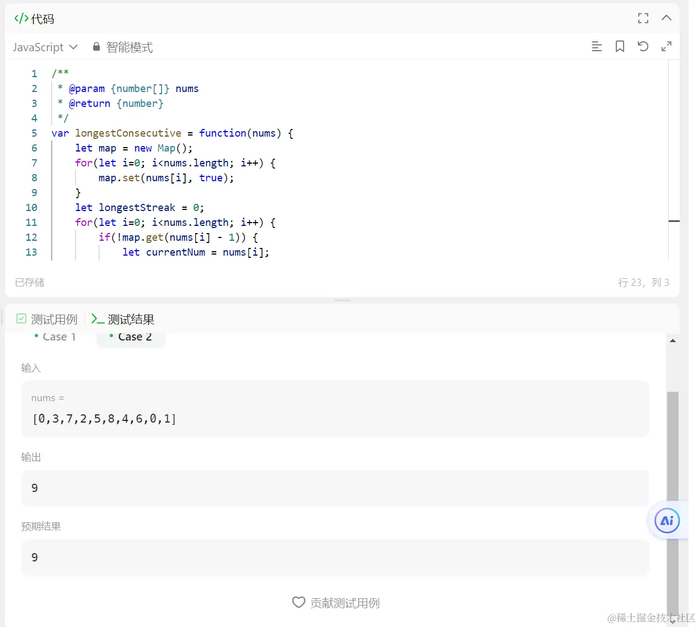Image resolution: width=699 pixels, height=627 pixels.
Task: Select the Case 1 test tab
Action: pyautogui.click(x=55, y=337)
